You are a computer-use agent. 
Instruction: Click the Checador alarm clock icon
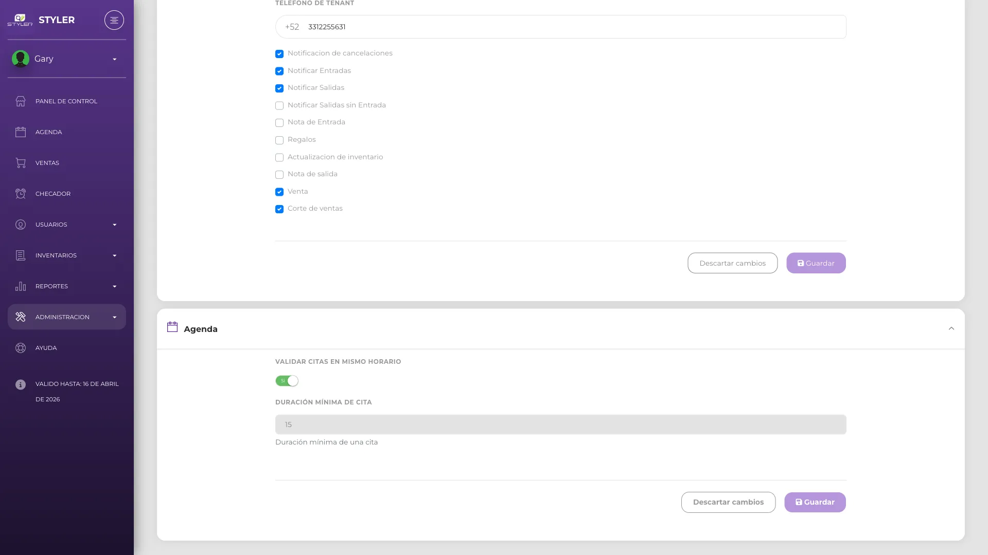click(x=21, y=194)
